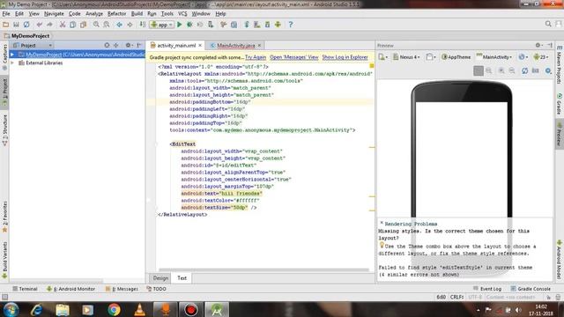The width and height of the screenshot is (564, 317).
Task: Click the Redo arrow icon
Action: (x=49, y=25)
